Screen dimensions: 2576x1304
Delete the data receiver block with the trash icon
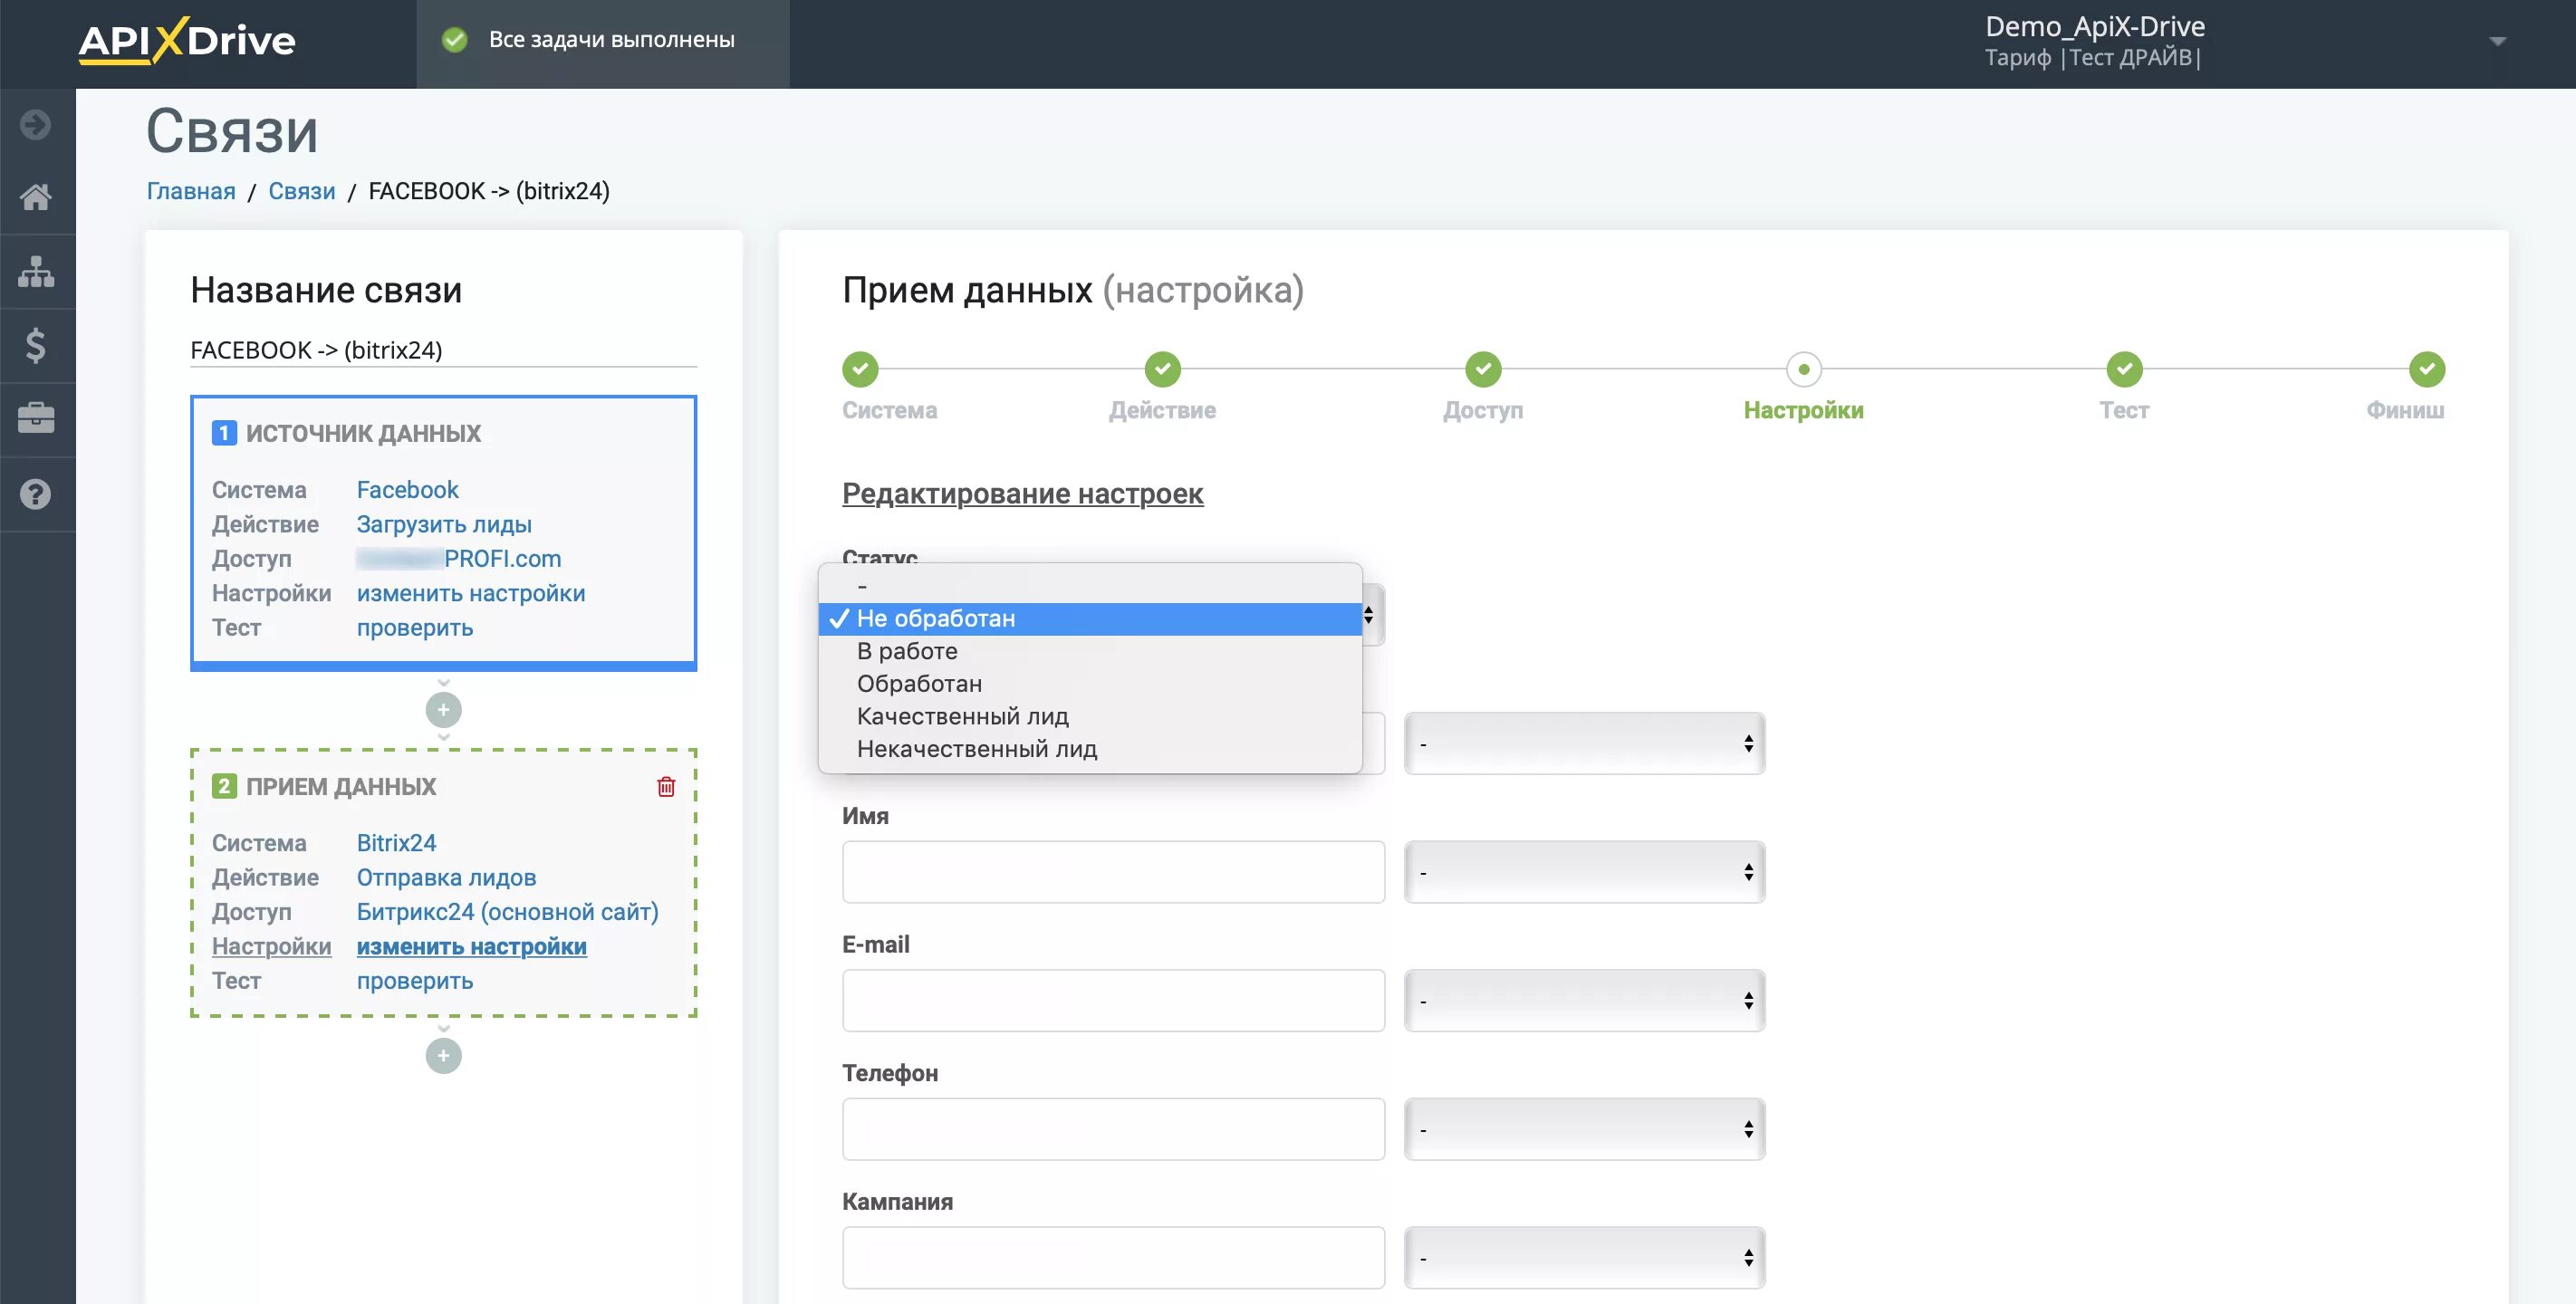point(666,787)
